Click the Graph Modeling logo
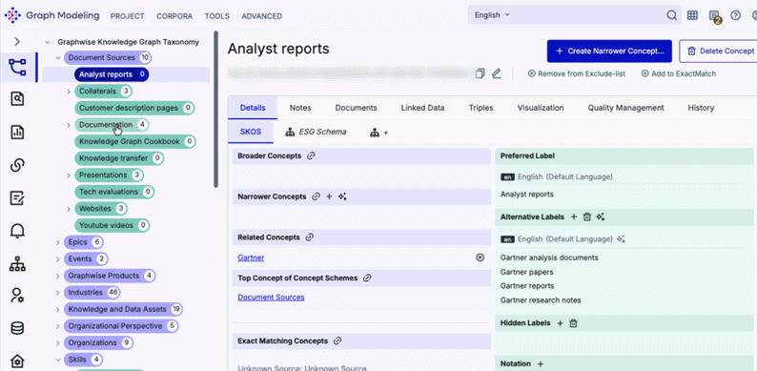Viewport: 757px width, 371px height. (52, 15)
